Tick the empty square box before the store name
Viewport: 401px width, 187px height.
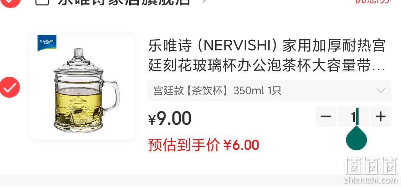coord(42,2)
